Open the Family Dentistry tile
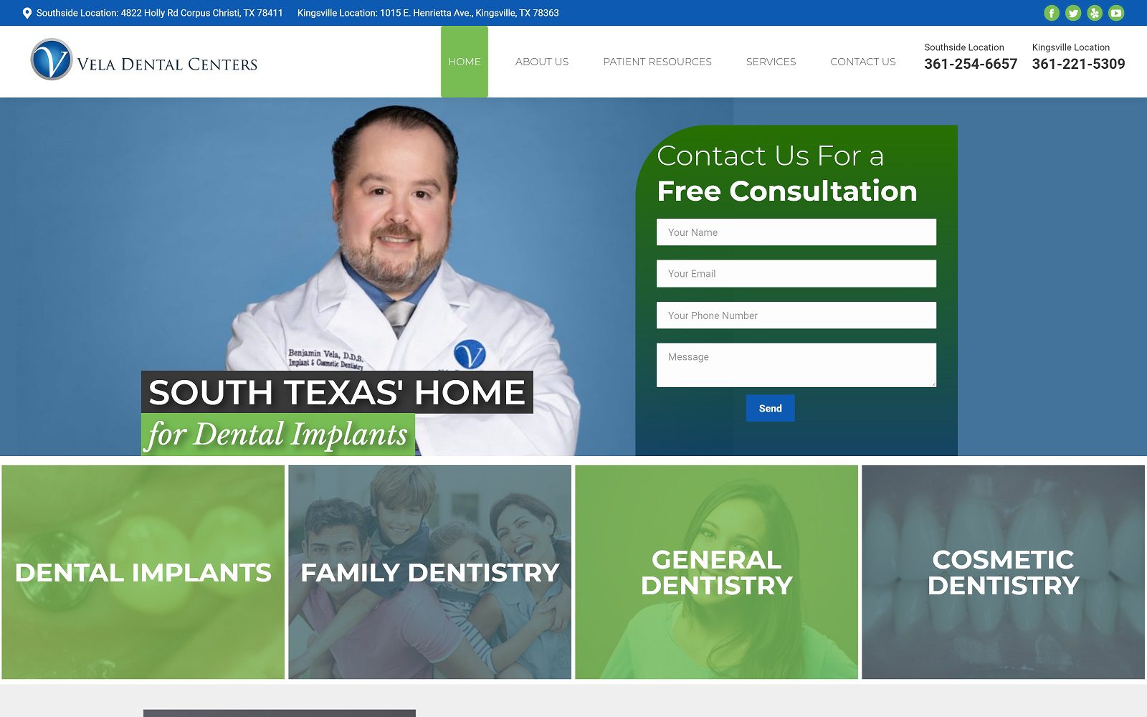Screen dimensions: 1147x717 point(430,572)
